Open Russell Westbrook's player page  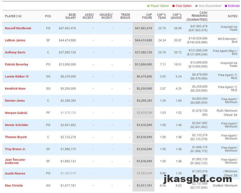click(x=18, y=28)
